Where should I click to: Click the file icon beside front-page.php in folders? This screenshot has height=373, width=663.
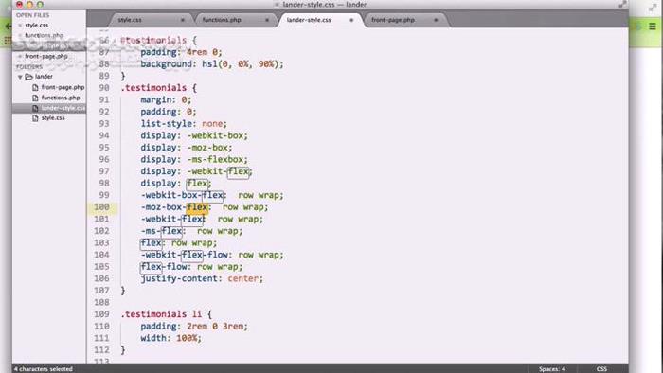coord(35,87)
